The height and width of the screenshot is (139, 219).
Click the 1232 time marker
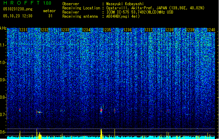pos(45,30)
